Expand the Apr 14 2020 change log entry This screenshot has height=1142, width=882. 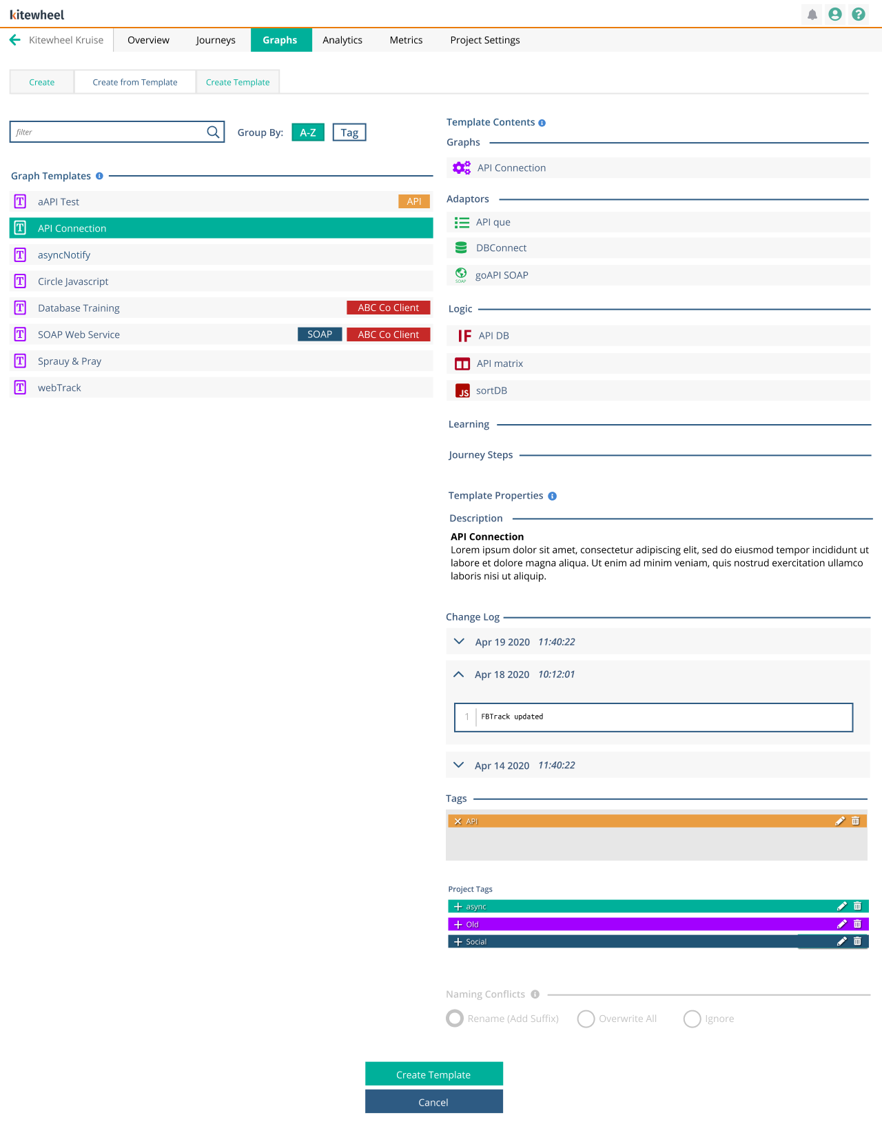pos(458,765)
